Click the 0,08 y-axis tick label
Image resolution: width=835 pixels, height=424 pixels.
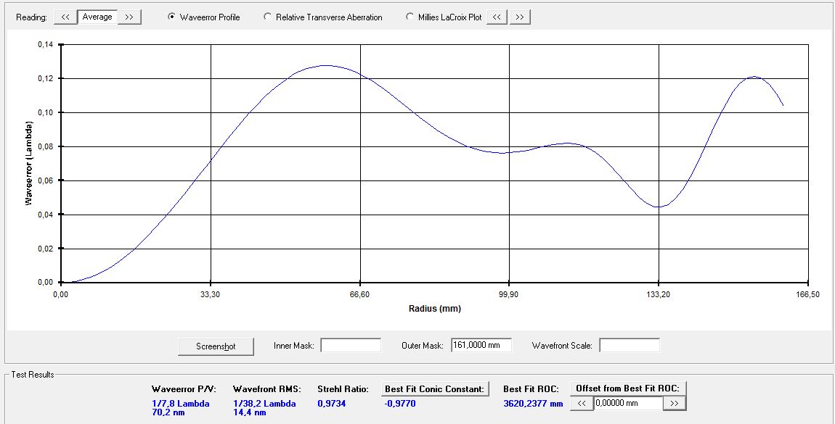45,146
